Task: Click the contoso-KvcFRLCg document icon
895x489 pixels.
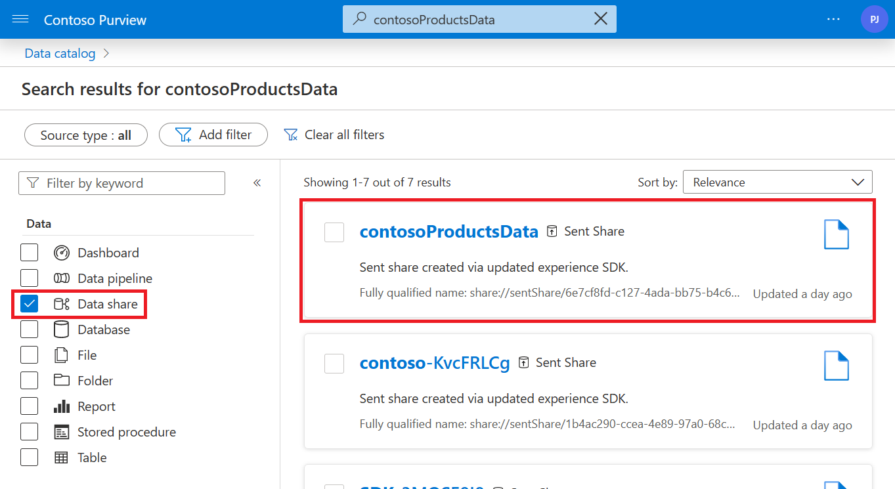Action: [836, 366]
